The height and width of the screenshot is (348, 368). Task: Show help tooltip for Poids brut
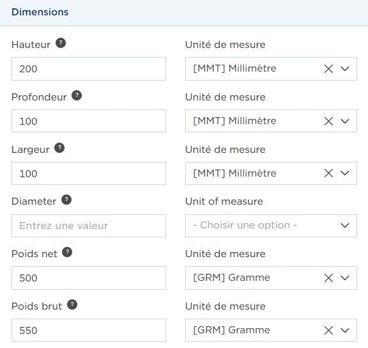tap(72, 304)
